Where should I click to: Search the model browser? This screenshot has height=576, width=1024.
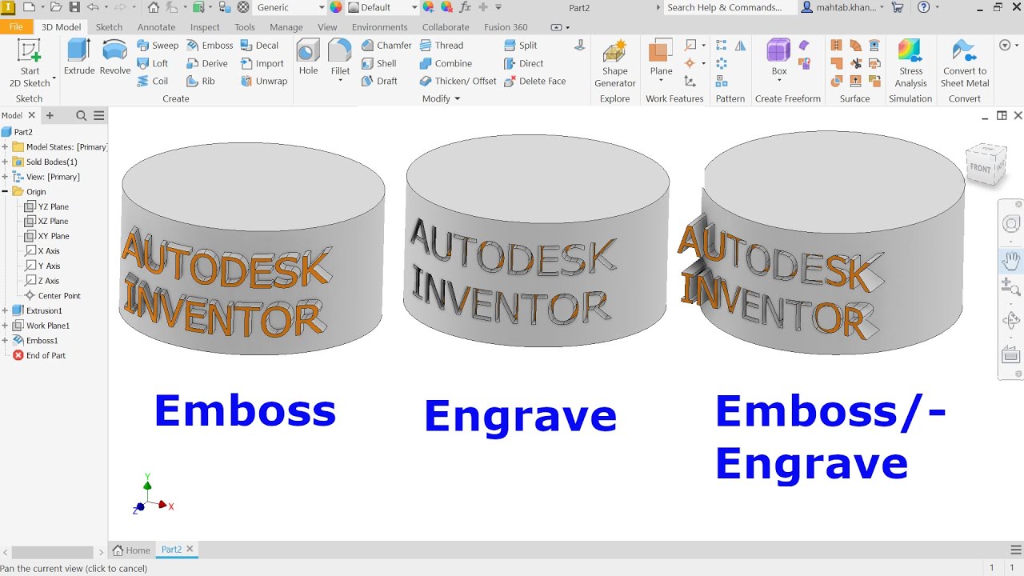click(x=81, y=116)
